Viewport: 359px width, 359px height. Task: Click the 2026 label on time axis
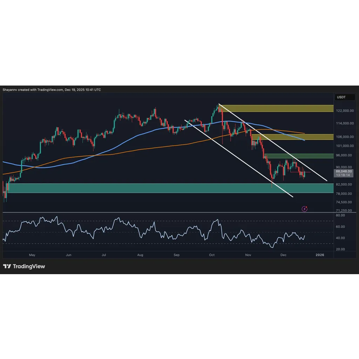pos(320,255)
